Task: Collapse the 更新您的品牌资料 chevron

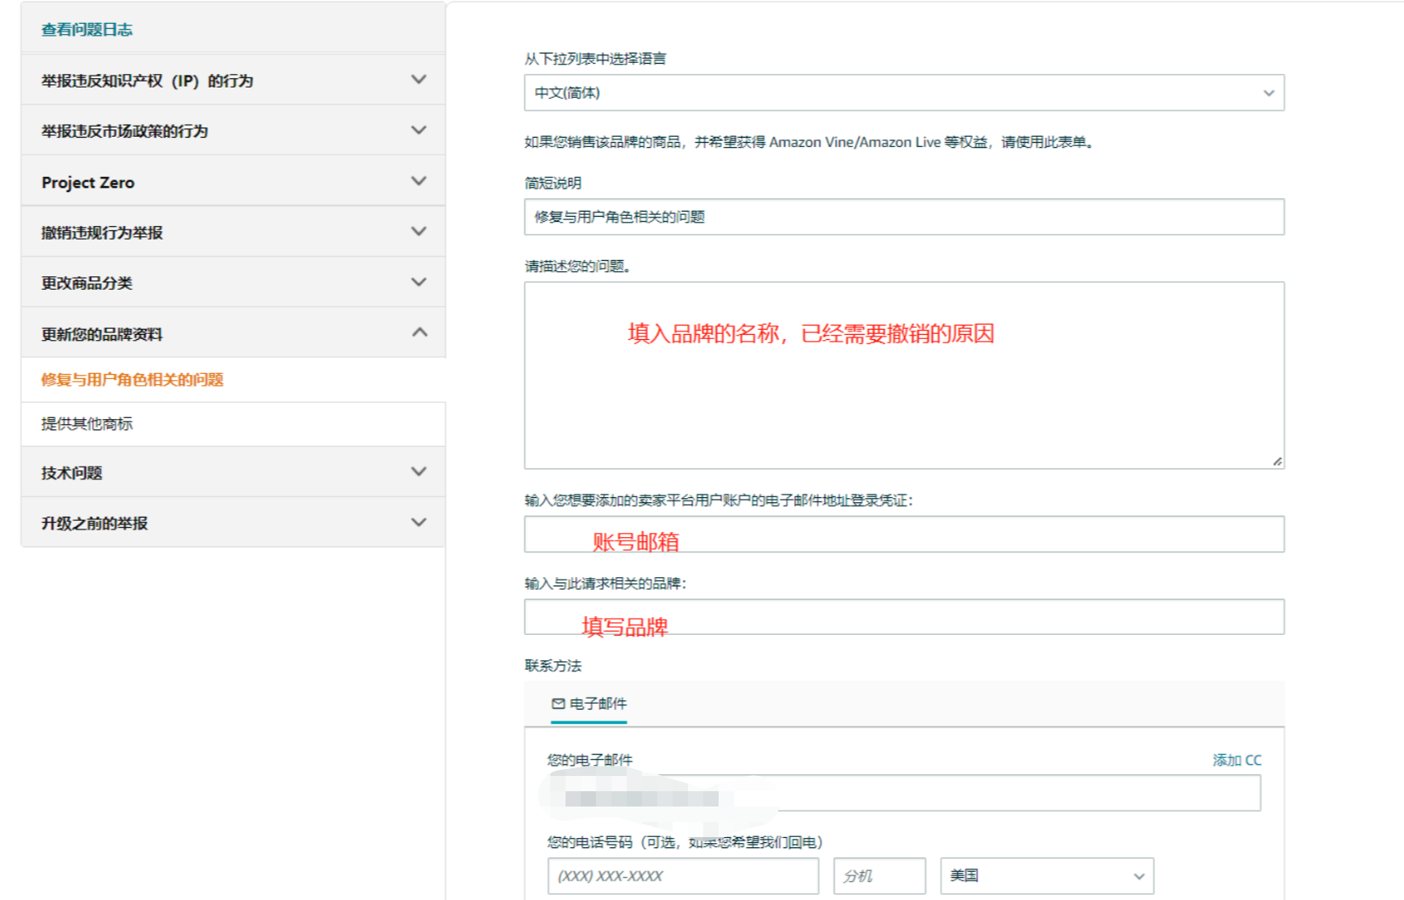Action: (418, 333)
